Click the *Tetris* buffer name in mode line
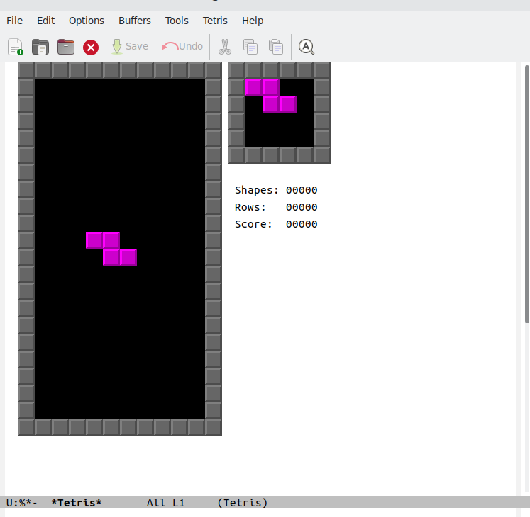The width and height of the screenshot is (530, 517). [77, 503]
